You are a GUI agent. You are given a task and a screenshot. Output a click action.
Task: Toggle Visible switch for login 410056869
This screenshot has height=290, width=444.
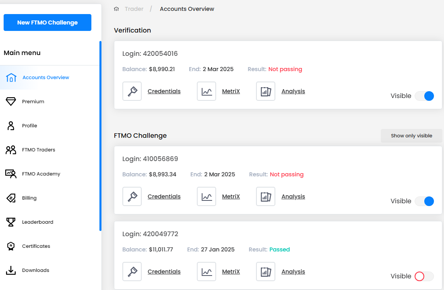424,201
